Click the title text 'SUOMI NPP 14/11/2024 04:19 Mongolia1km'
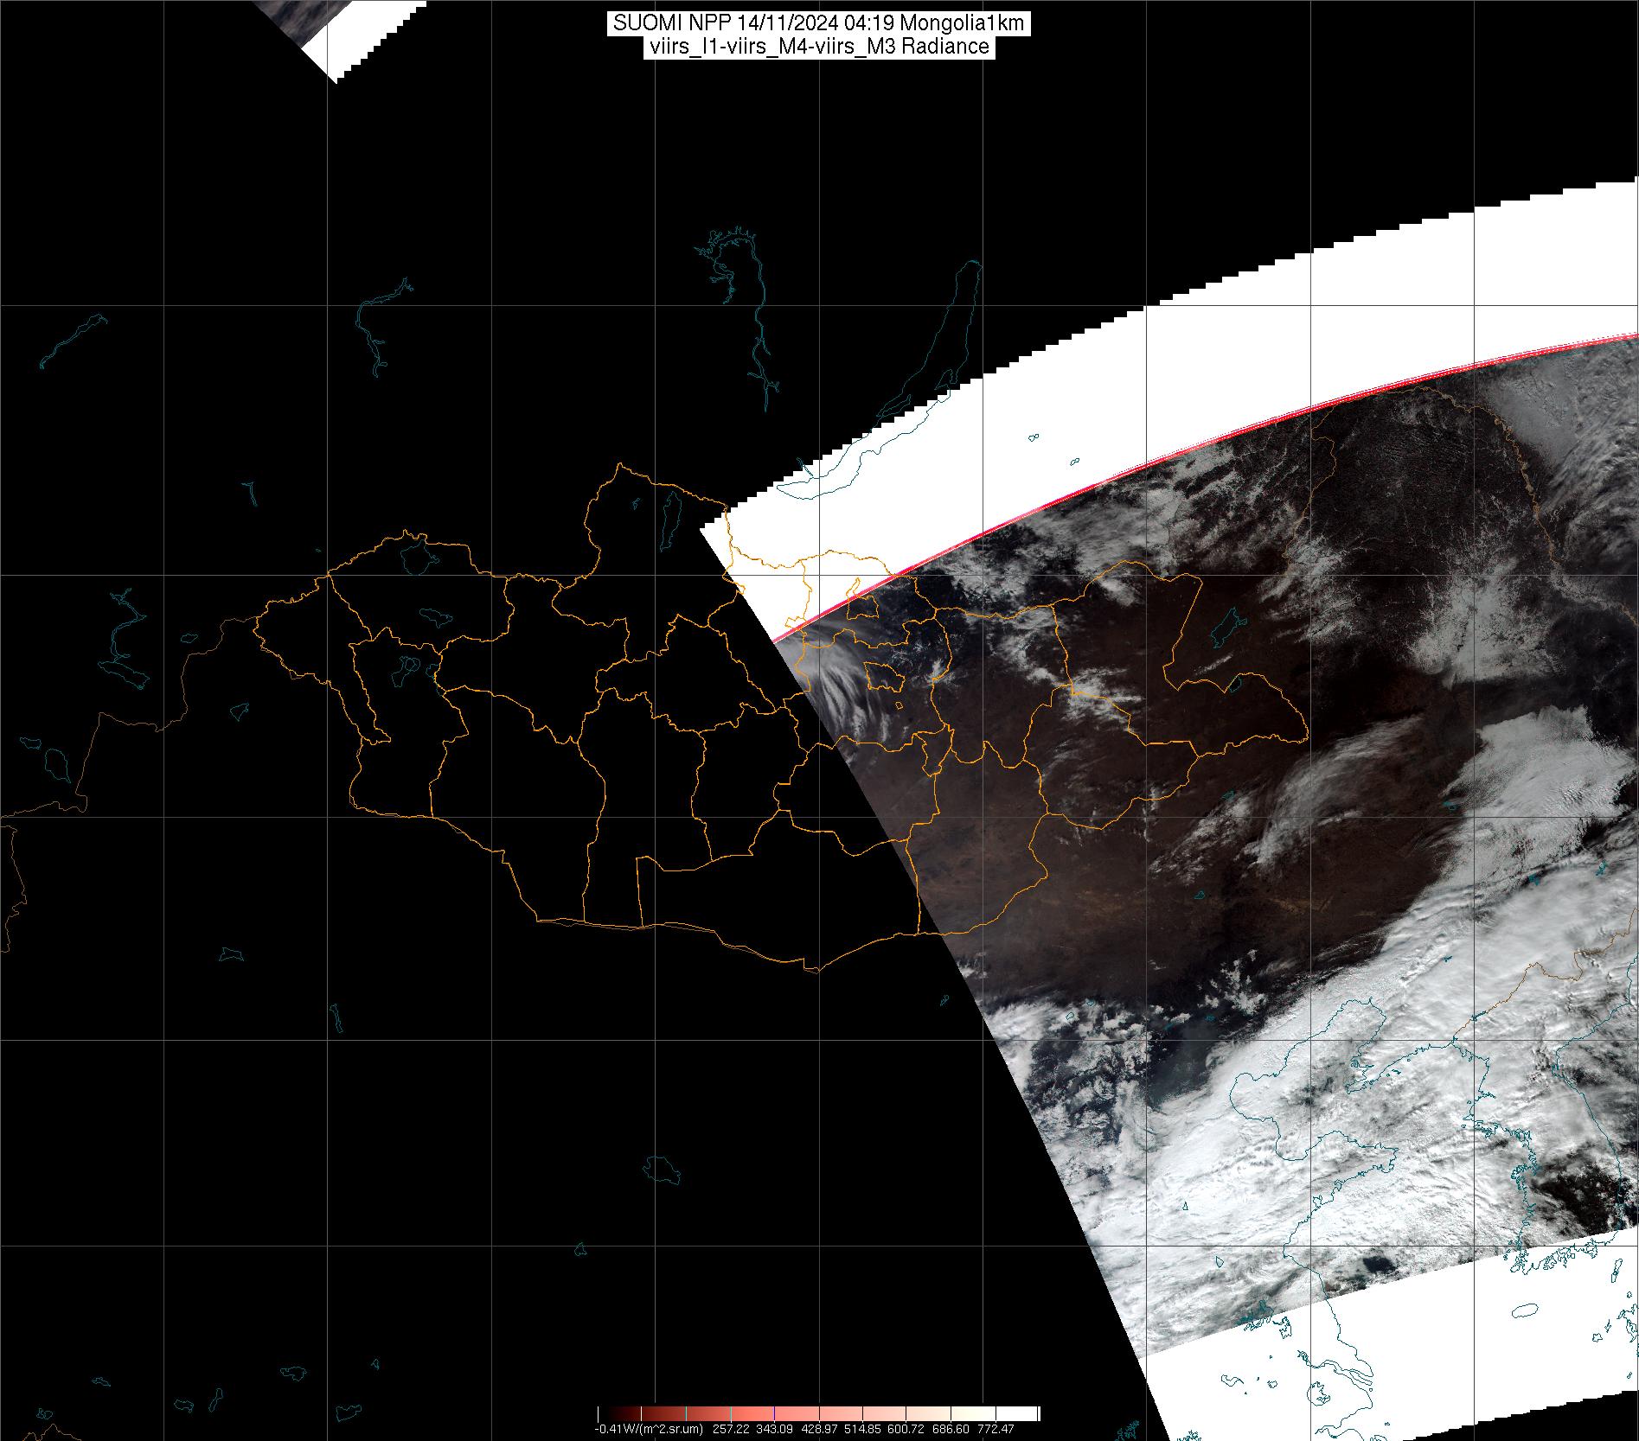 click(818, 23)
